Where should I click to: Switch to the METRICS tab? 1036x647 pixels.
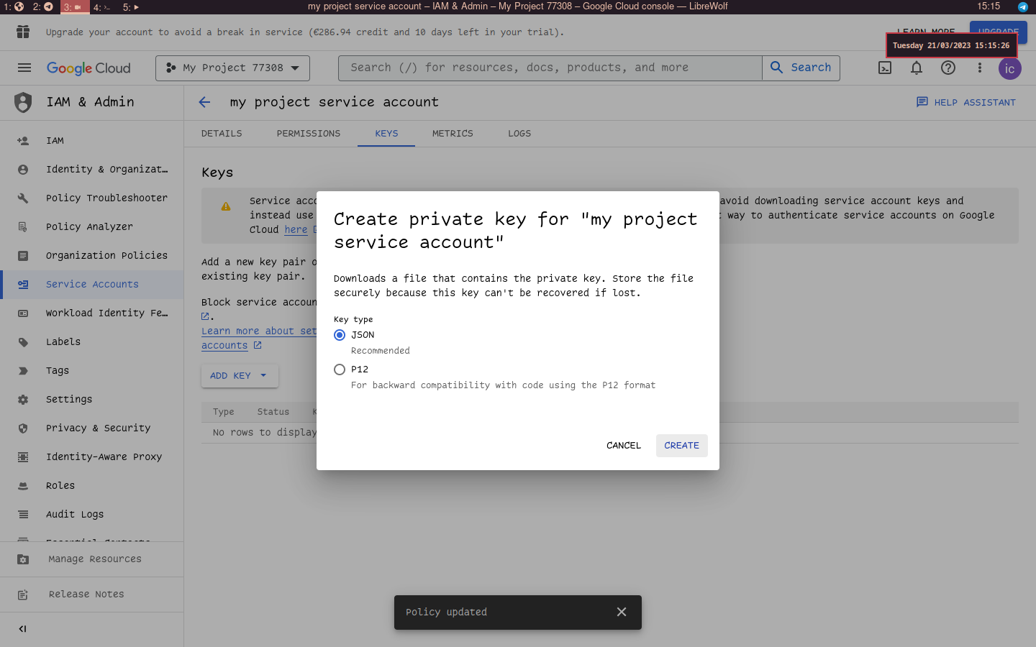pyautogui.click(x=453, y=134)
